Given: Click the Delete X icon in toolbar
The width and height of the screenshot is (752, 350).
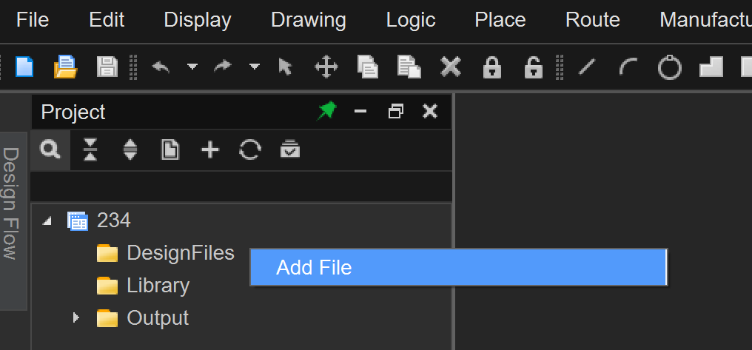Looking at the screenshot, I should 450,67.
